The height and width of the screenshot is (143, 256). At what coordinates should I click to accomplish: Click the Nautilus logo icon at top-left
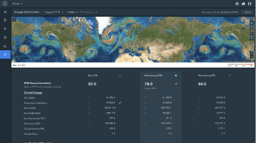coord(5,4)
